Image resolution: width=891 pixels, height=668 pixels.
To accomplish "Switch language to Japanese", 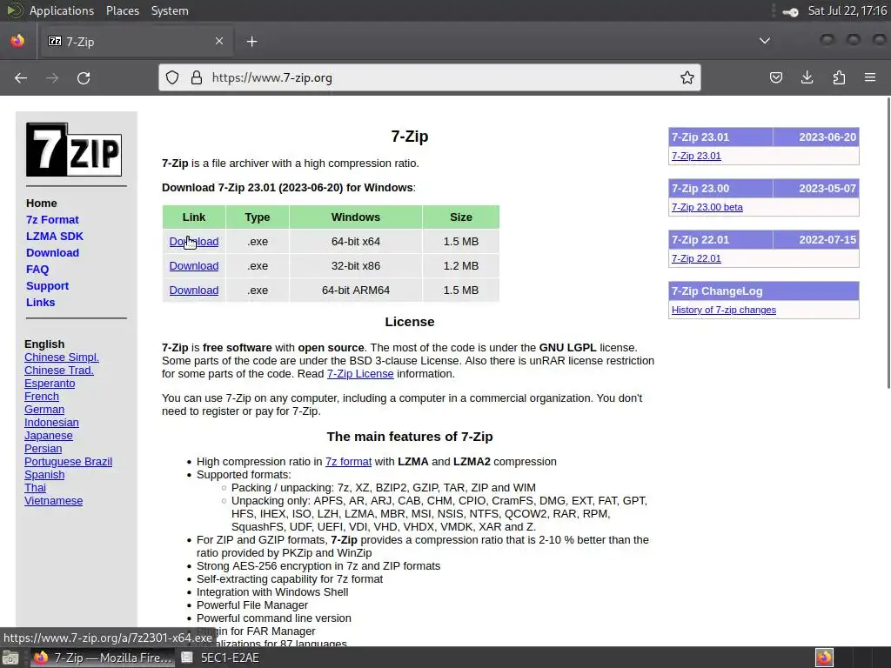I will point(49,436).
